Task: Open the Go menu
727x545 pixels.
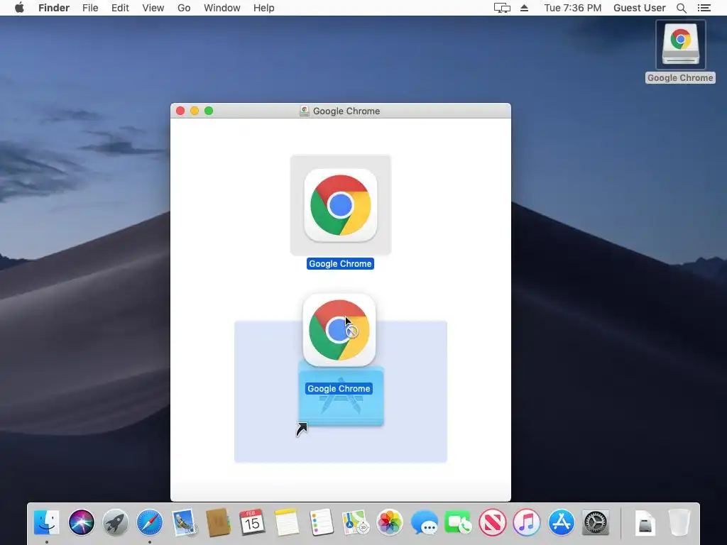Action: coord(184,8)
